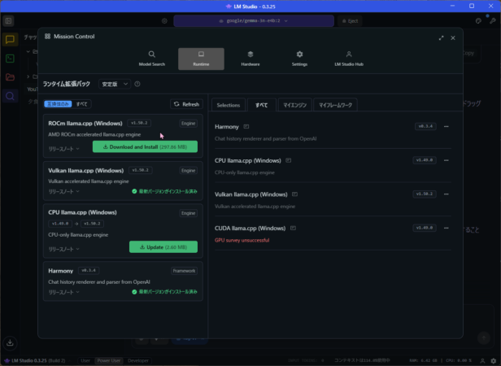Refresh the runtime extension list
The height and width of the screenshot is (366, 501).
pyautogui.click(x=186, y=104)
